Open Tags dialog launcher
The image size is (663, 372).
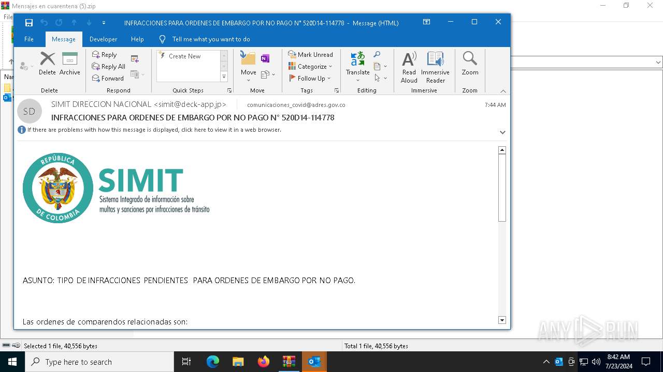[337, 90]
